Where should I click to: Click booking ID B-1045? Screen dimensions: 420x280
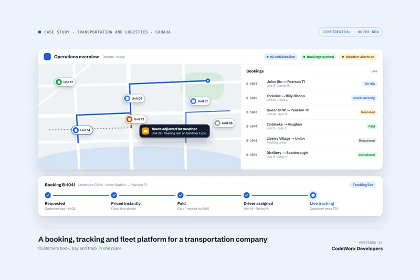pos(252,141)
